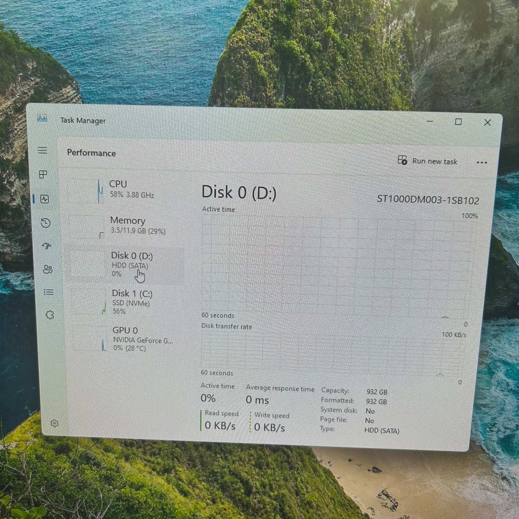Click the CPU usage mini graph
This screenshot has width=519, height=519.
pyautogui.click(x=85, y=191)
